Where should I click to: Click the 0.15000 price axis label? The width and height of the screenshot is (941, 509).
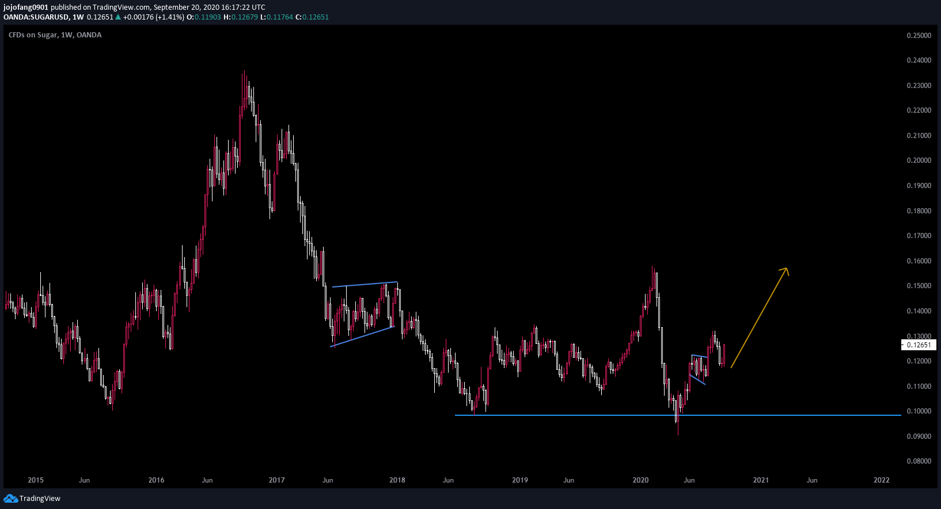919,286
